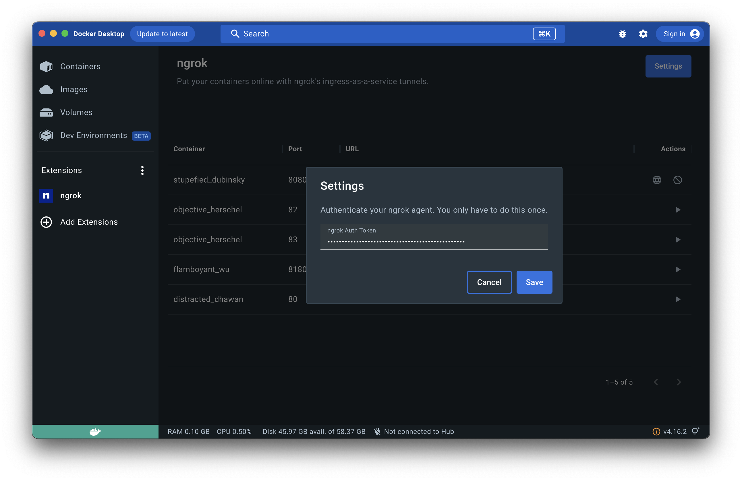
Task: Start tunnel for flamboyant_wu
Action: click(x=678, y=269)
